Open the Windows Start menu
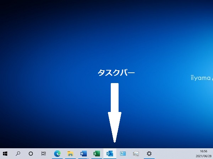This screenshot has height=159, width=213. click(5, 154)
